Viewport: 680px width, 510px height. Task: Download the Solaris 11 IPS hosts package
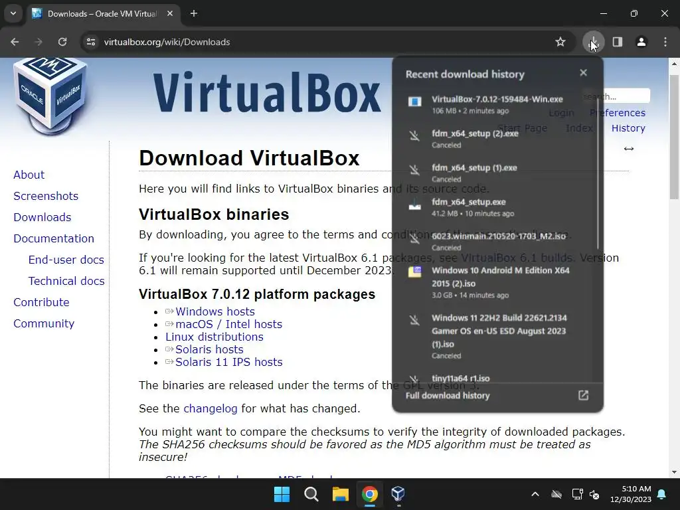228,362
